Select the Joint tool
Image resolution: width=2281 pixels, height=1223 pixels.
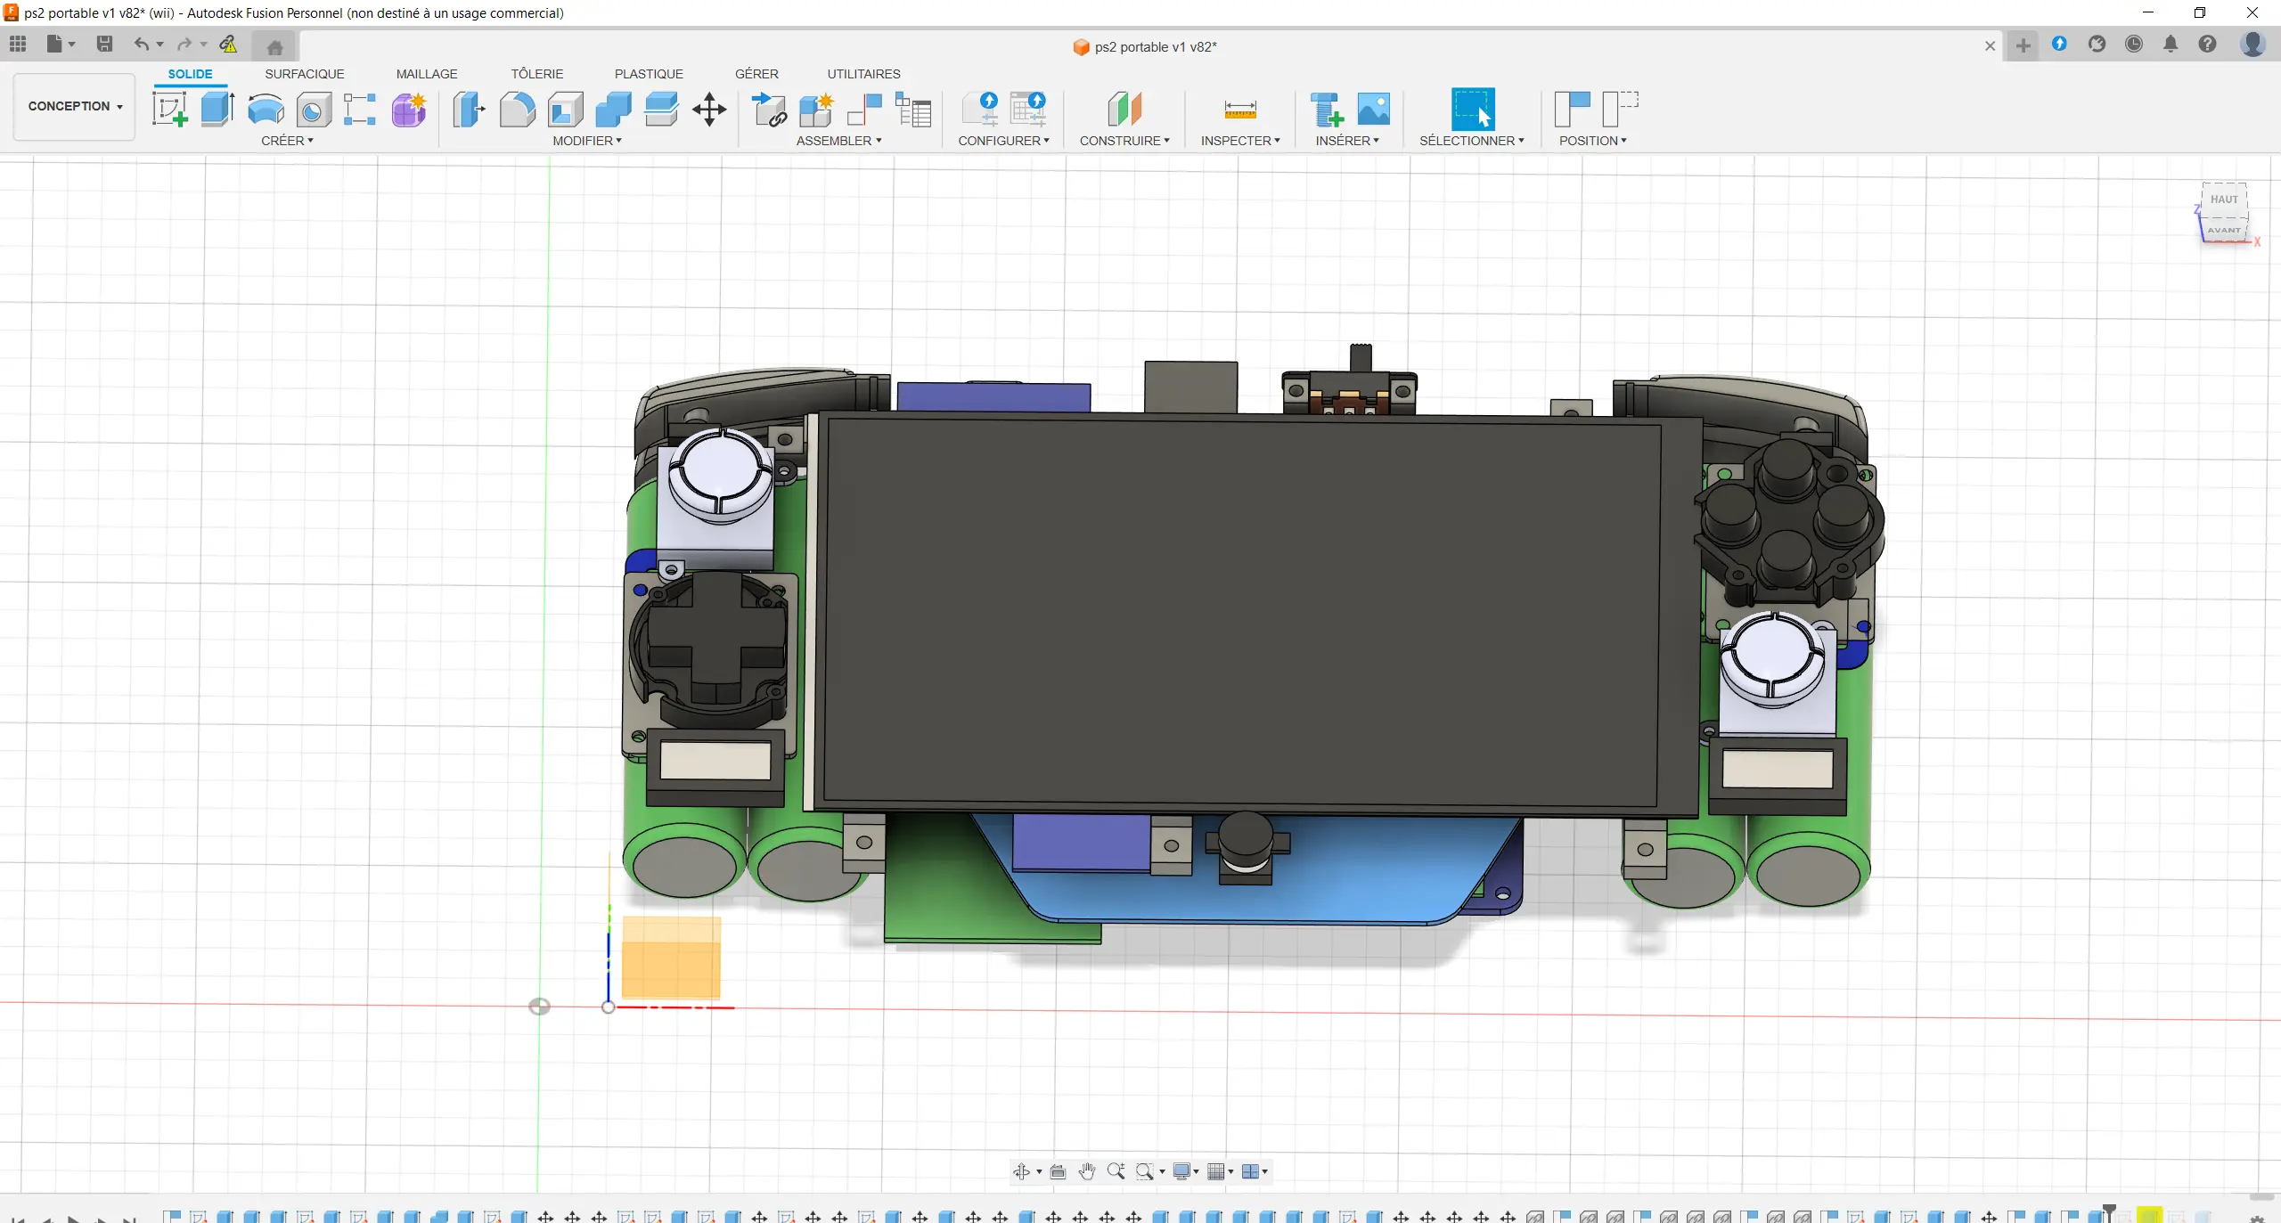[x=864, y=110]
